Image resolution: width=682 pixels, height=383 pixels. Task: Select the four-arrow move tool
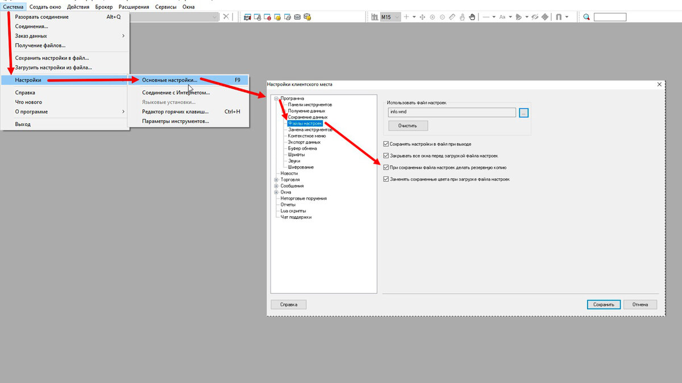[x=423, y=17]
